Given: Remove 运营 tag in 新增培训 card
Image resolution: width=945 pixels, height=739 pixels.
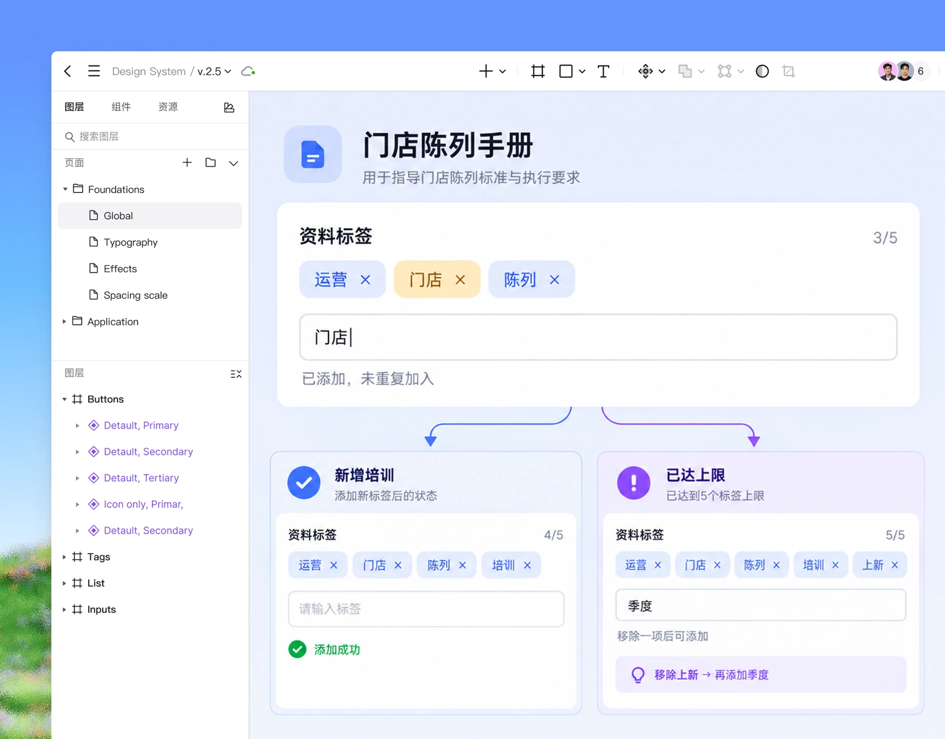Looking at the screenshot, I should pos(334,565).
